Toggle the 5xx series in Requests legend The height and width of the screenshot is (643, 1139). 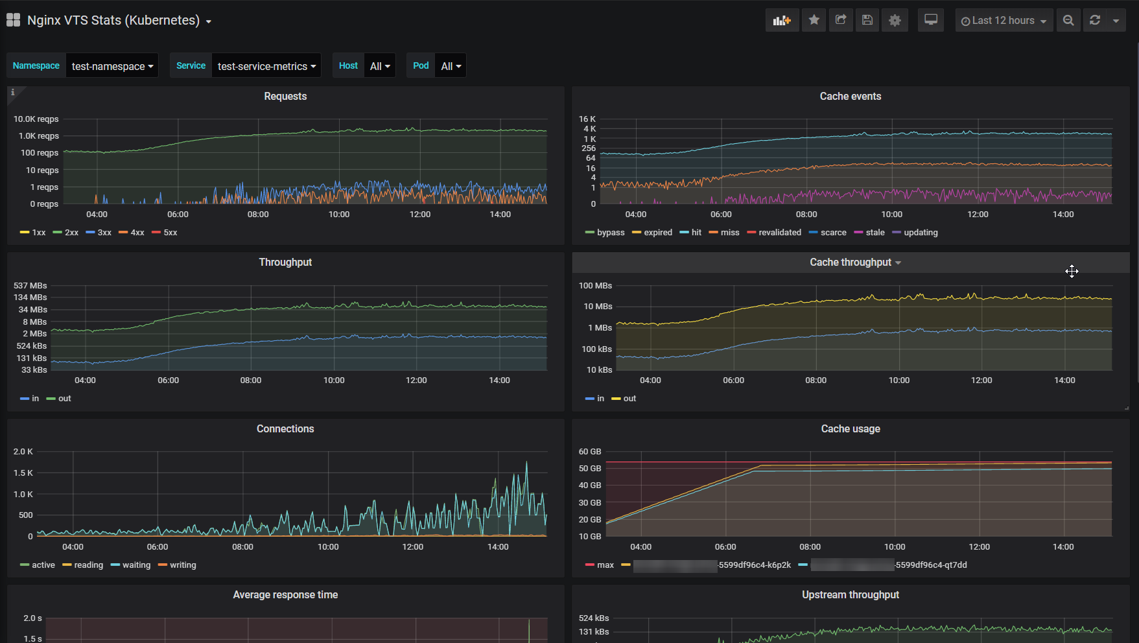coord(170,233)
